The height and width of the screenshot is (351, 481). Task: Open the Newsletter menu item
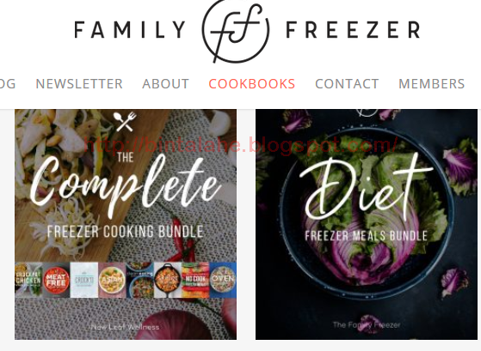79,84
